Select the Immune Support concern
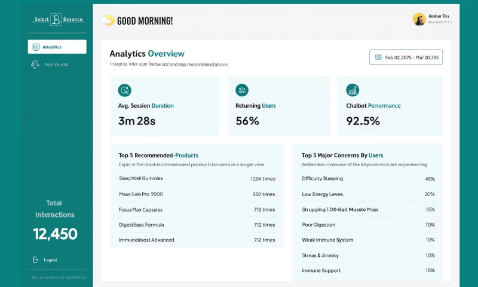Viewport: 478px width, 287px height. pyautogui.click(x=369, y=270)
